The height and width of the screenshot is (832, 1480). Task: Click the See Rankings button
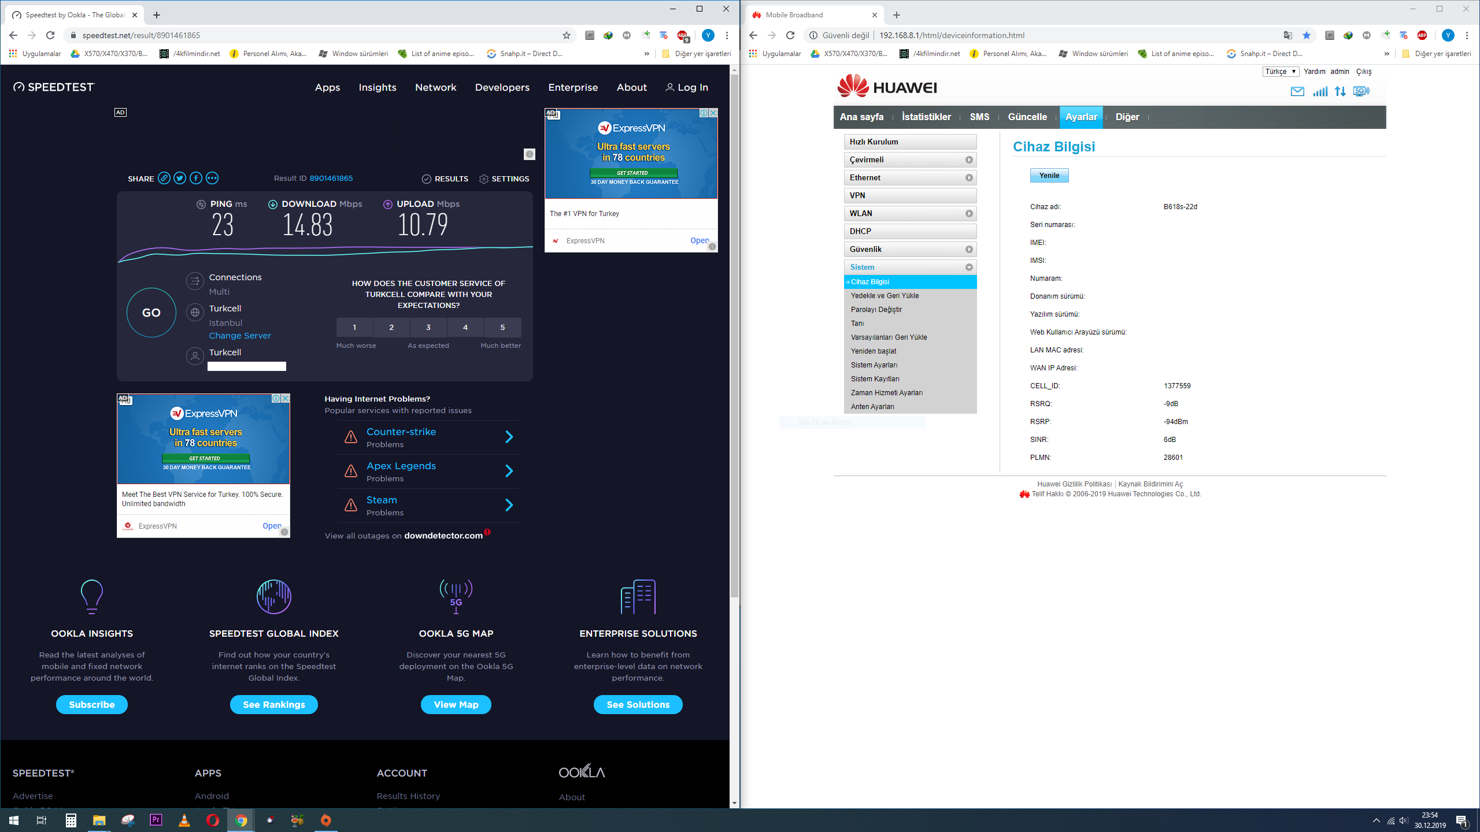[x=274, y=704]
